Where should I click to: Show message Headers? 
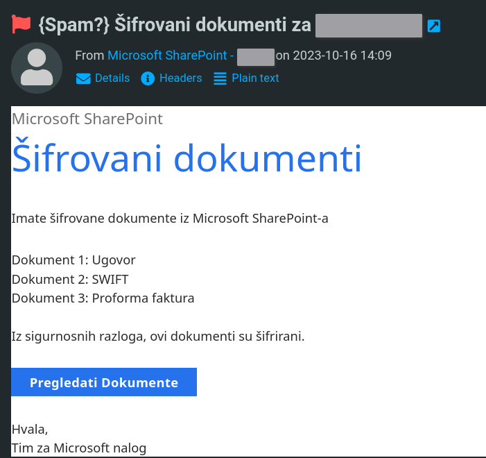181,78
